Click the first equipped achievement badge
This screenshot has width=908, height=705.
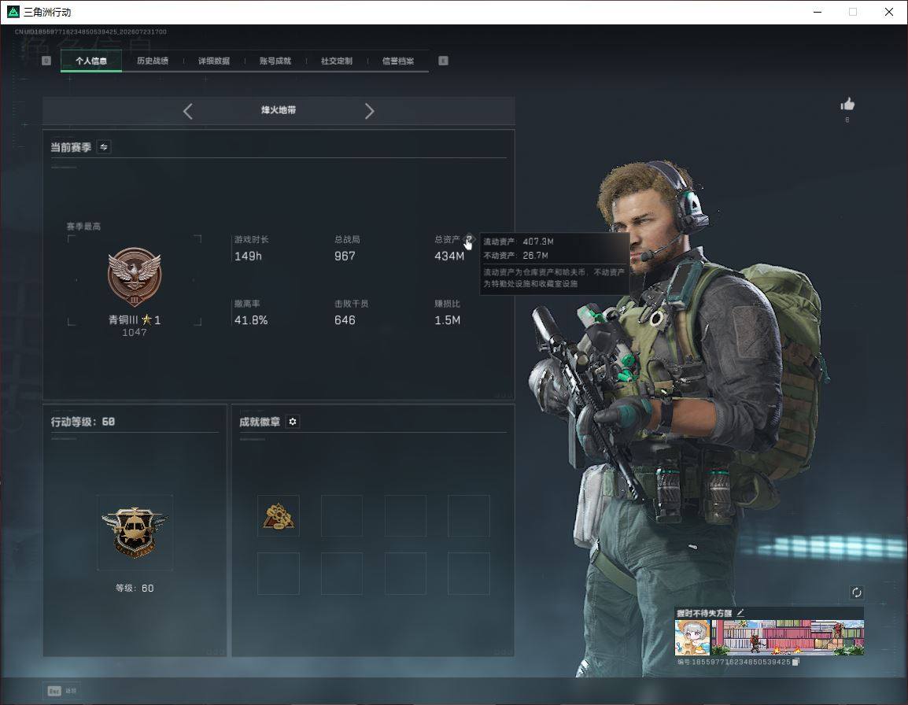coord(279,515)
